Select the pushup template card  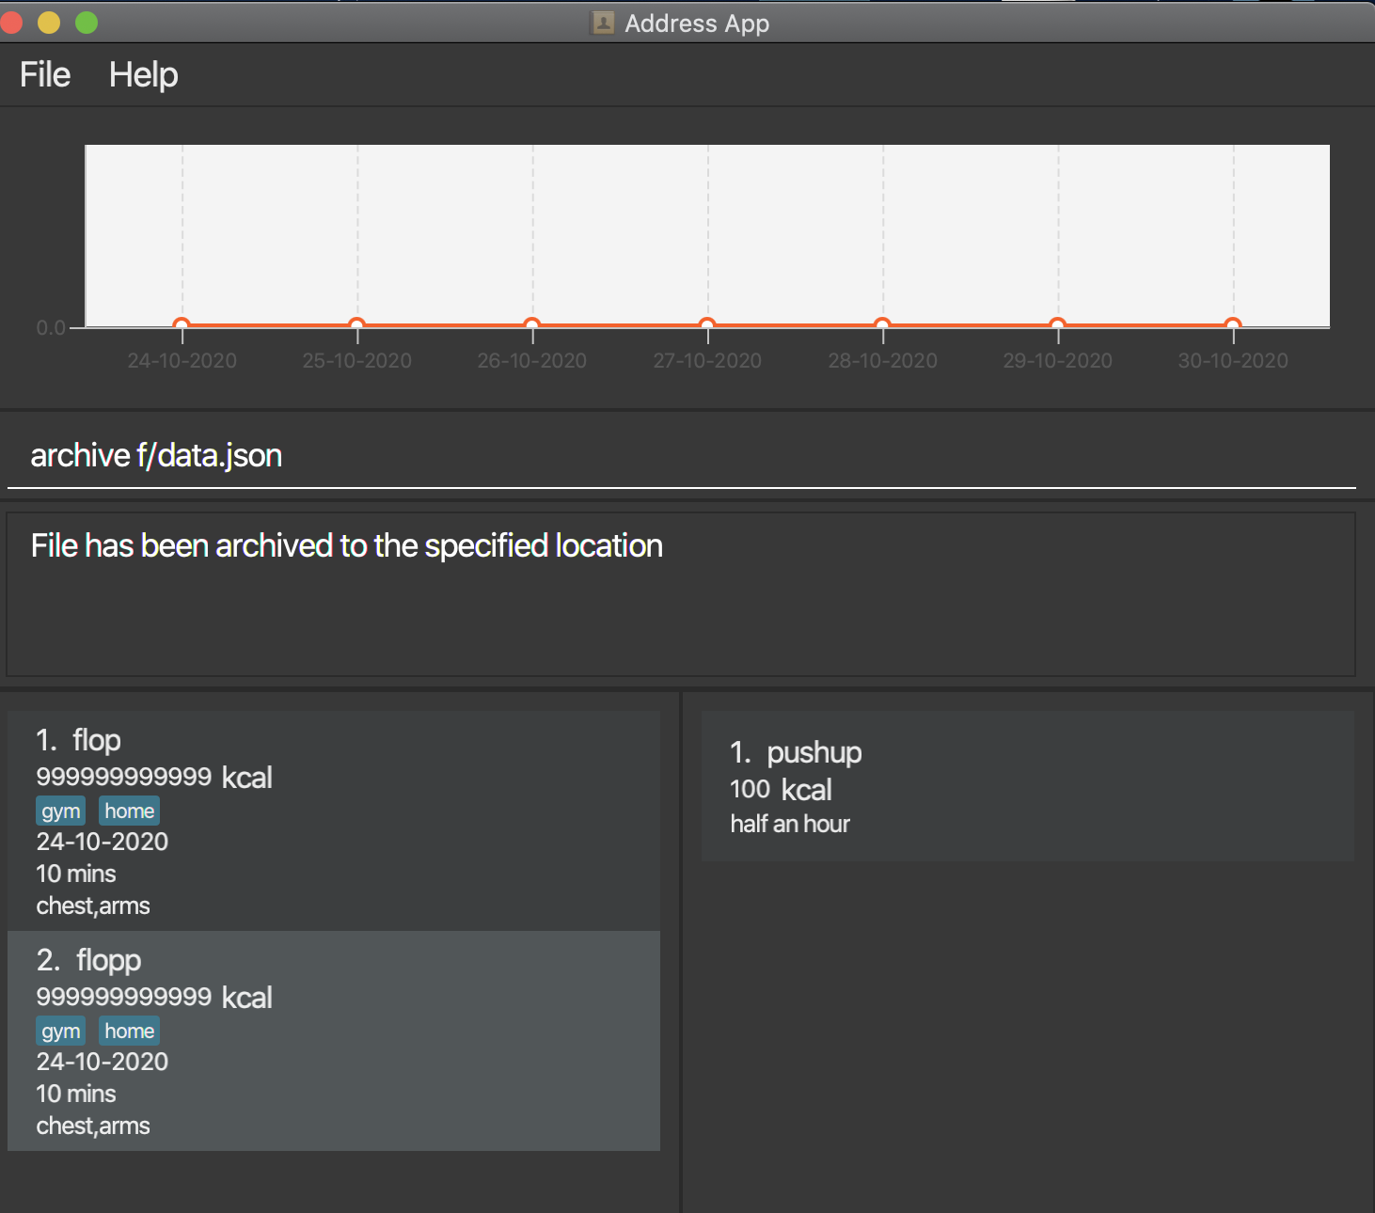coord(1028,786)
